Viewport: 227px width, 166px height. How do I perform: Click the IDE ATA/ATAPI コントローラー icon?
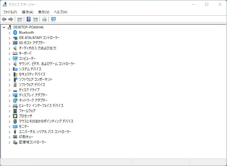click(15, 38)
